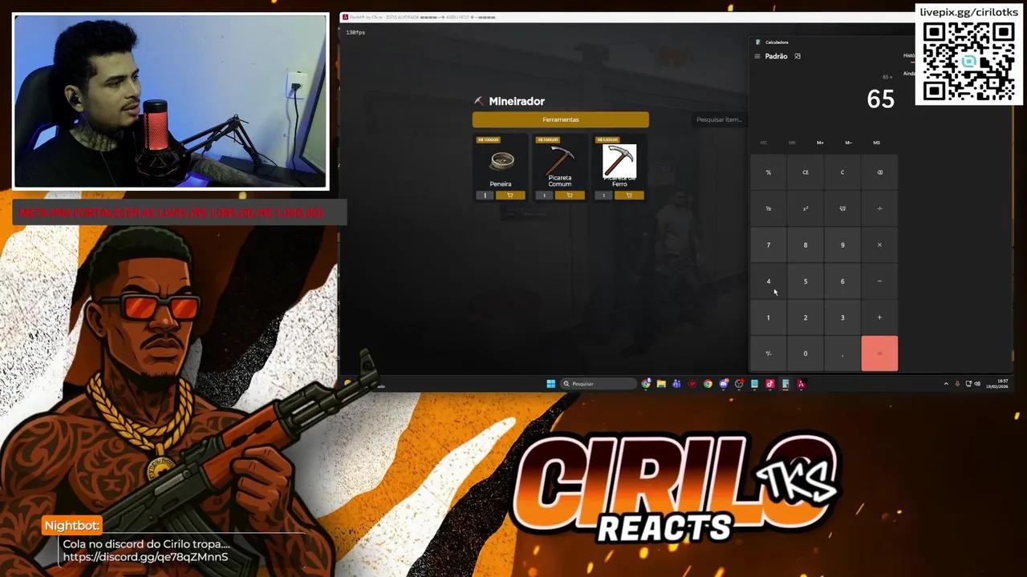Toggle keep calculator always on top

point(798,56)
